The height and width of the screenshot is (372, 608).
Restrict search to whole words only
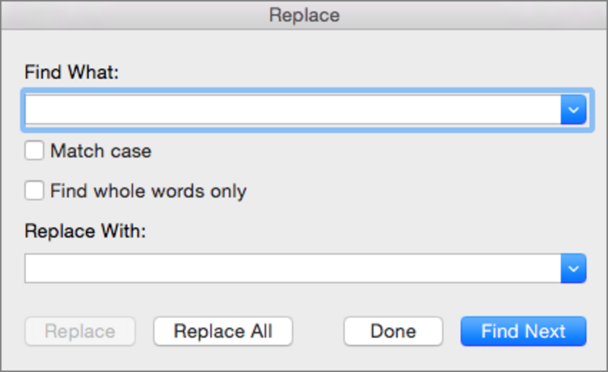[x=34, y=191]
